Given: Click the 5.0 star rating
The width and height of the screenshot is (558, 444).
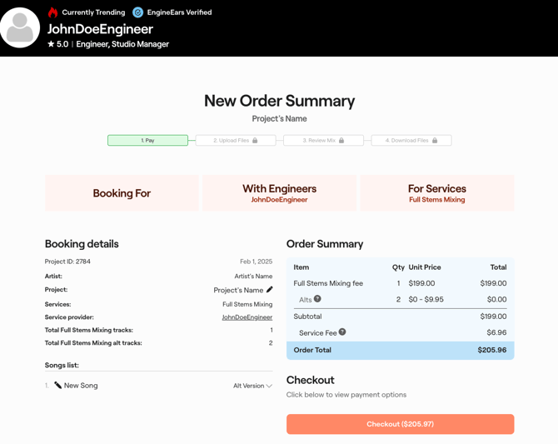Looking at the screenshot, I should 57,44.
